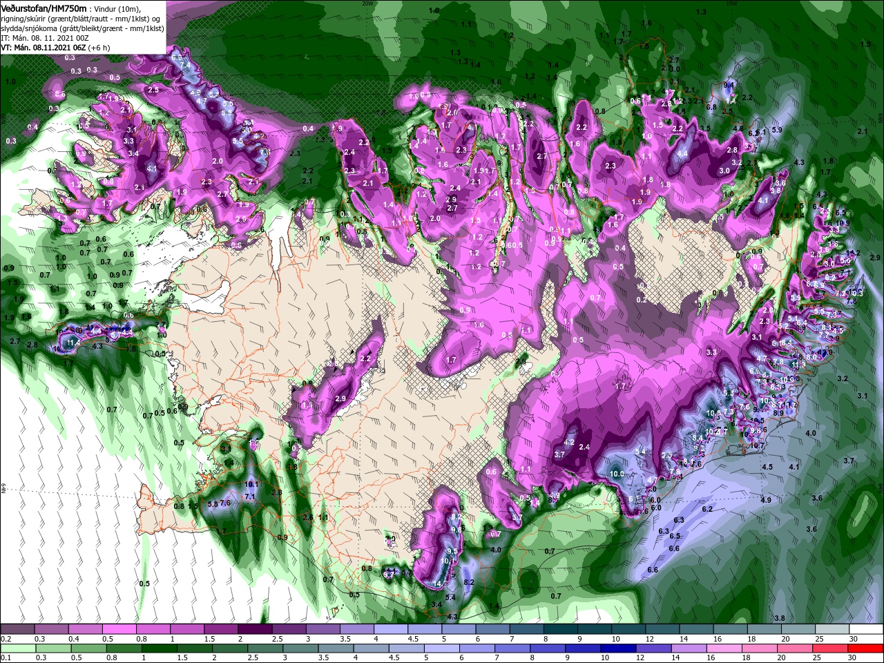The image size is (884, 663).
Task: Click the 8.2 value near the south coast
Action: 469,582
